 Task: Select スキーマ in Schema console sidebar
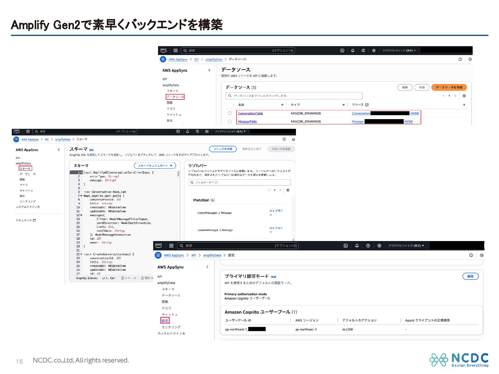(x=25, y=169)
